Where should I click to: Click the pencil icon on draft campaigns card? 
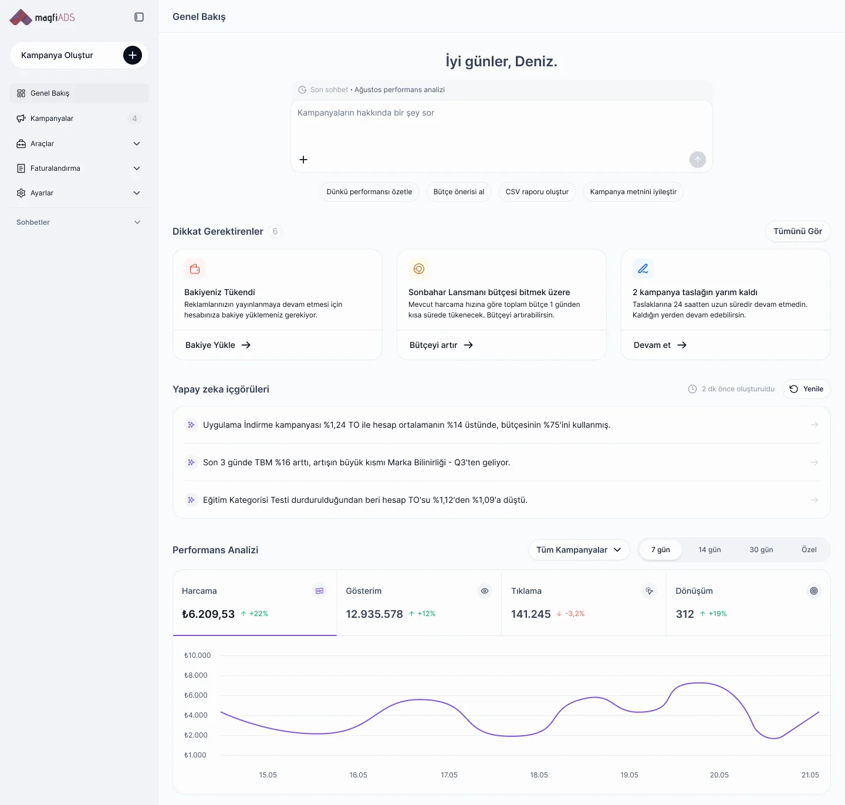(643, 269)
